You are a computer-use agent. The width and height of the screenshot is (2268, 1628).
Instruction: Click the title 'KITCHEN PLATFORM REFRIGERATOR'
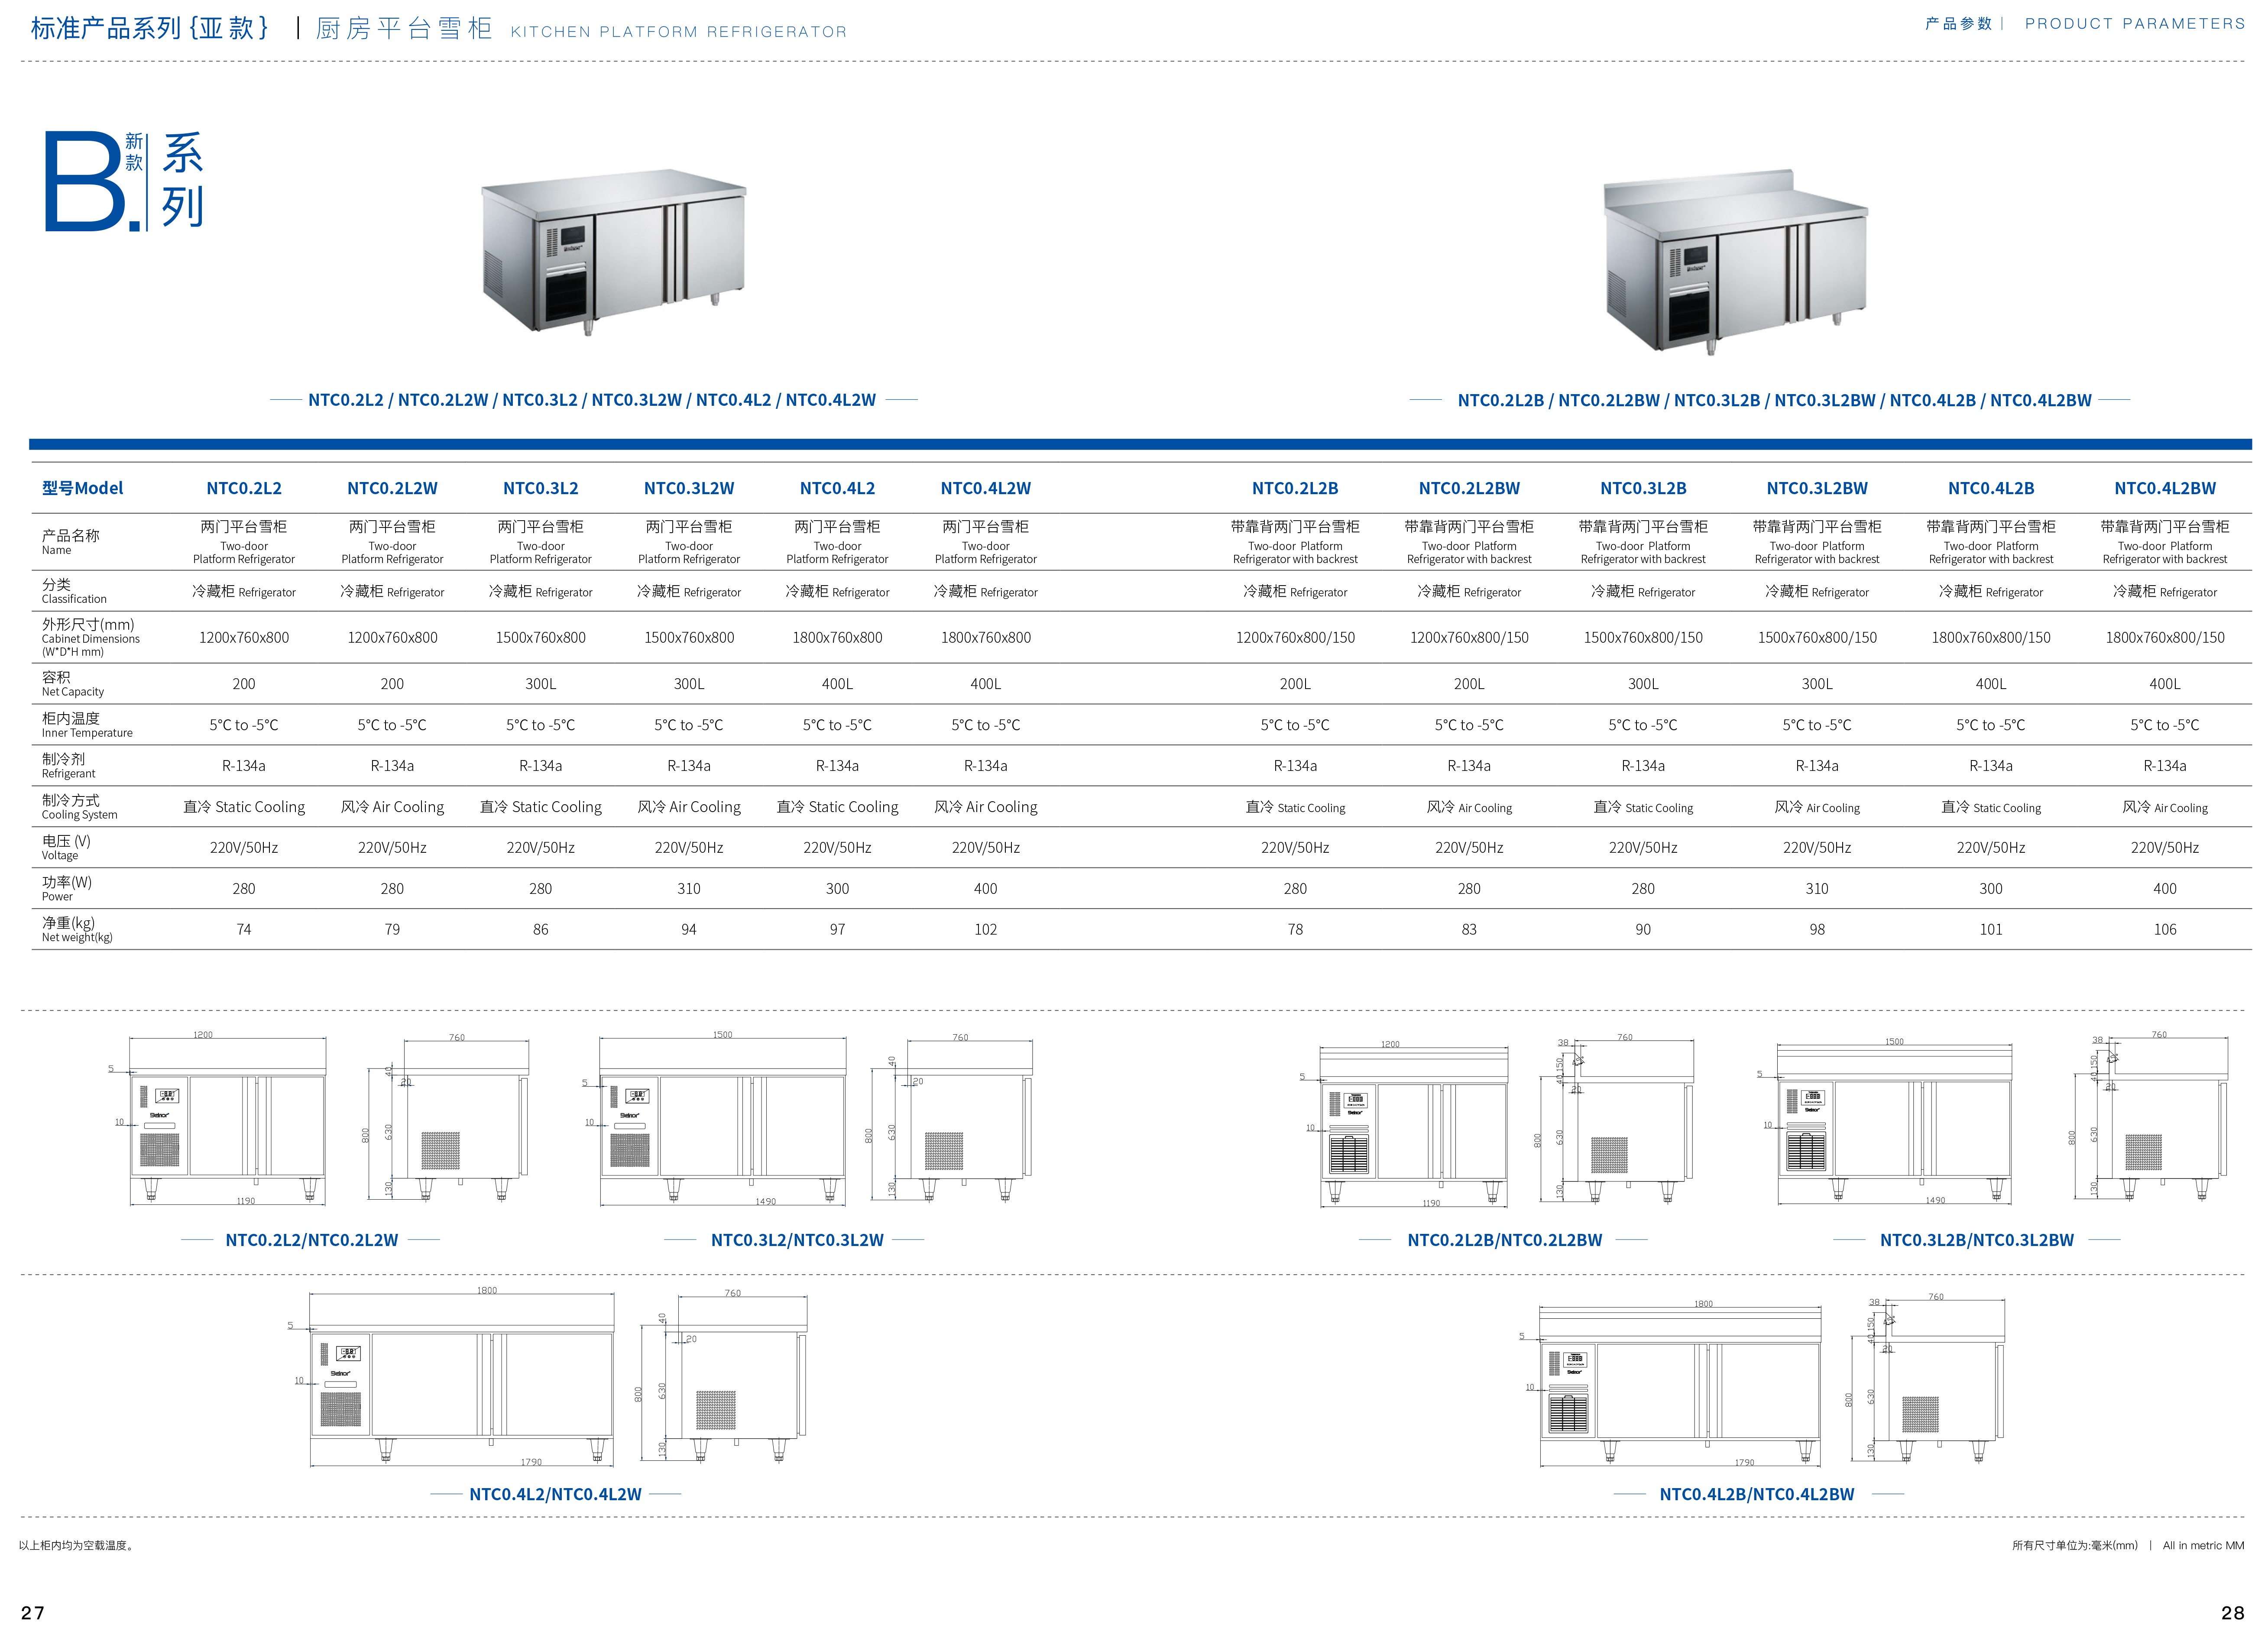(679, 32)
